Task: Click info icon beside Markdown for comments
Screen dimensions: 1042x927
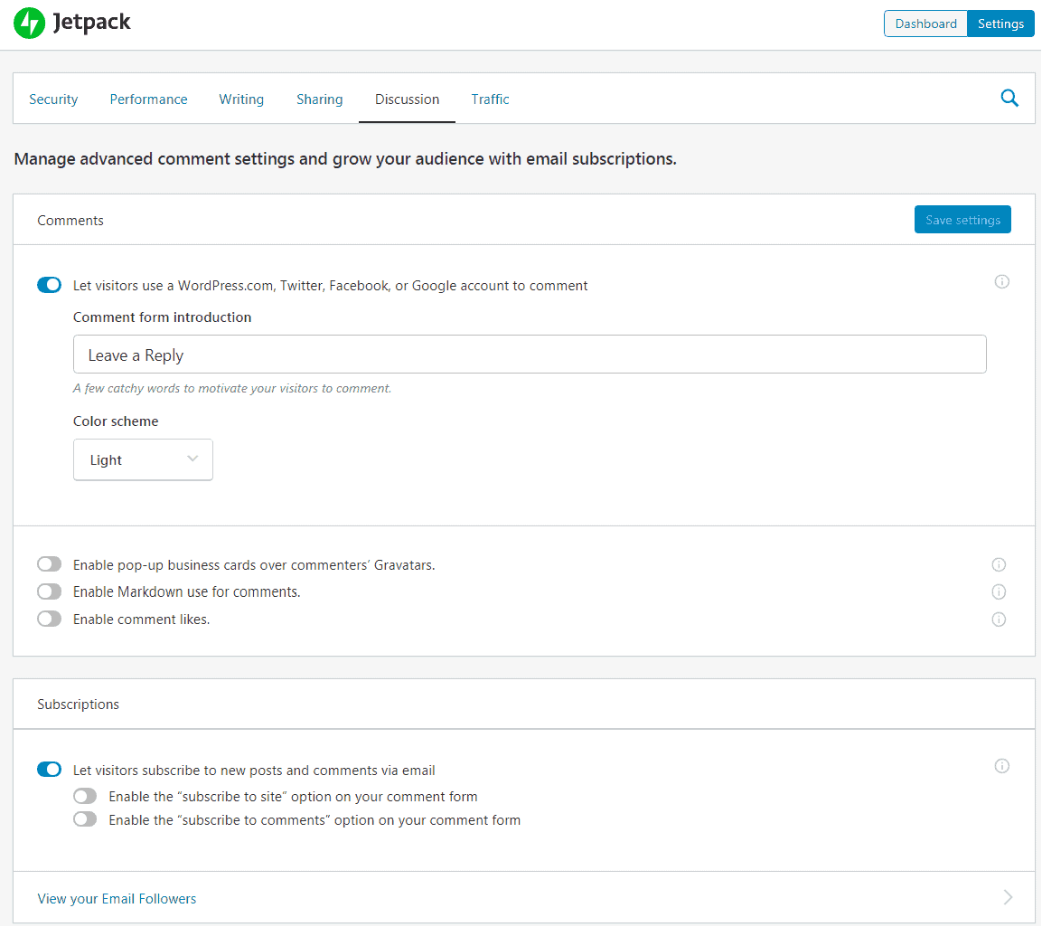Action: click(x=999, y=591)
